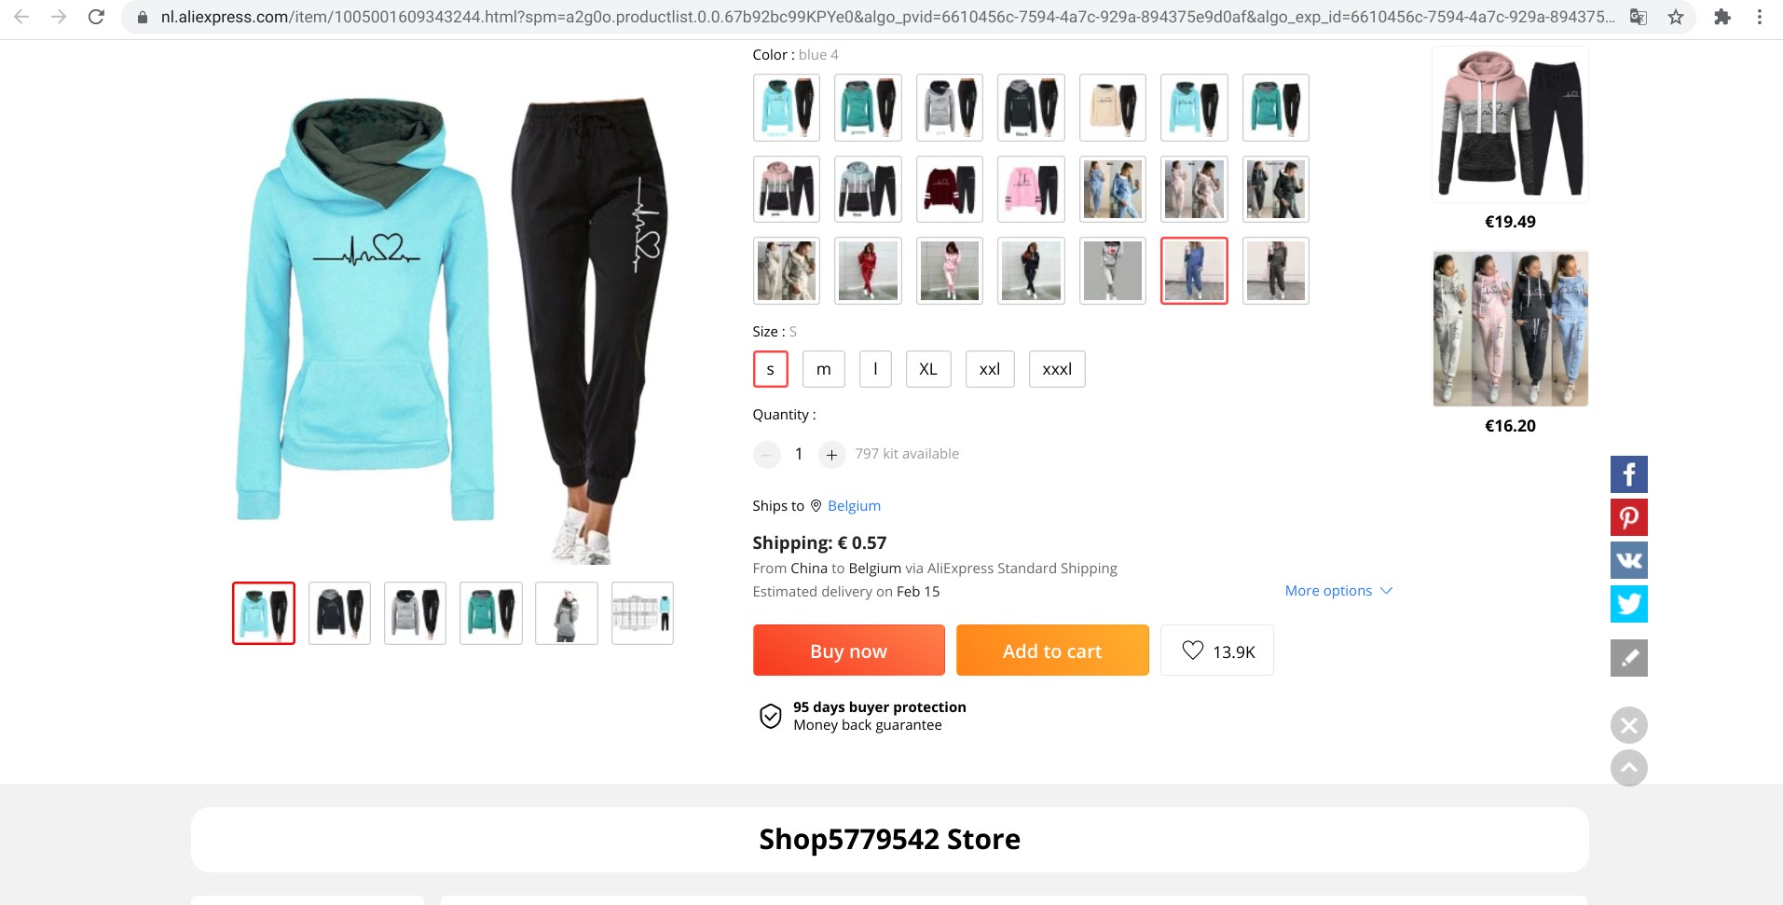1783x905 pixels.
Task: Tweet this product with Twitter icon
Action: click(x=1628, y=604)
